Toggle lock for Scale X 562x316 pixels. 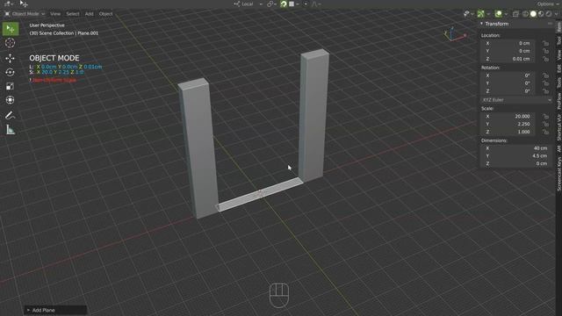click(x=545, y=117)
